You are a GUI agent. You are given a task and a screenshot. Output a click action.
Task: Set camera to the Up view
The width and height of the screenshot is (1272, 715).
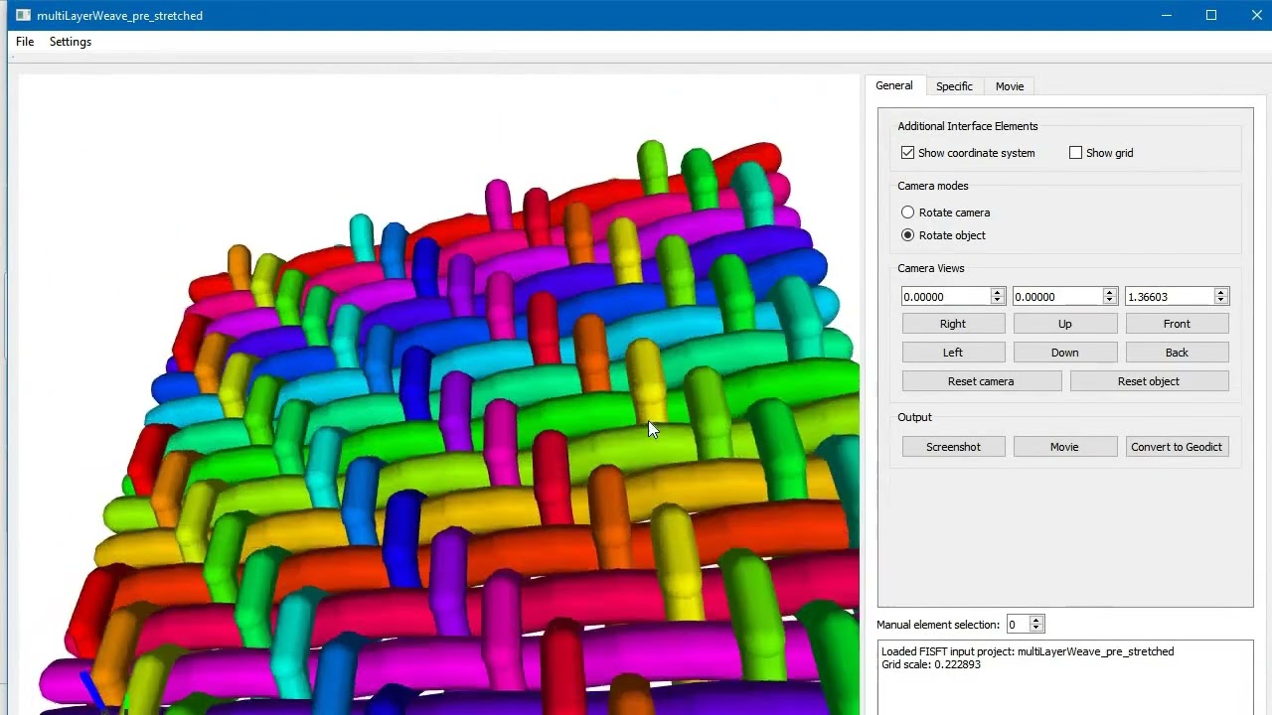pos(1064,324)
